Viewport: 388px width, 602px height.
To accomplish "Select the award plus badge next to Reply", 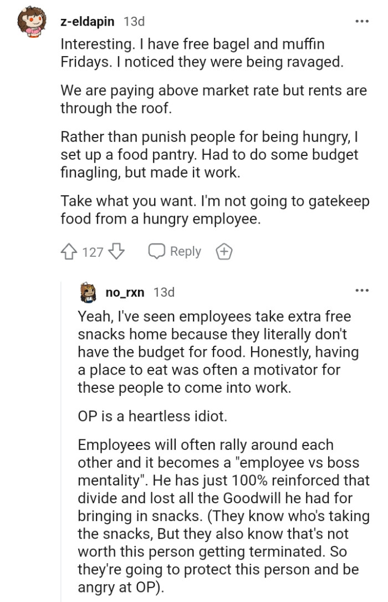I will (224, 251).
